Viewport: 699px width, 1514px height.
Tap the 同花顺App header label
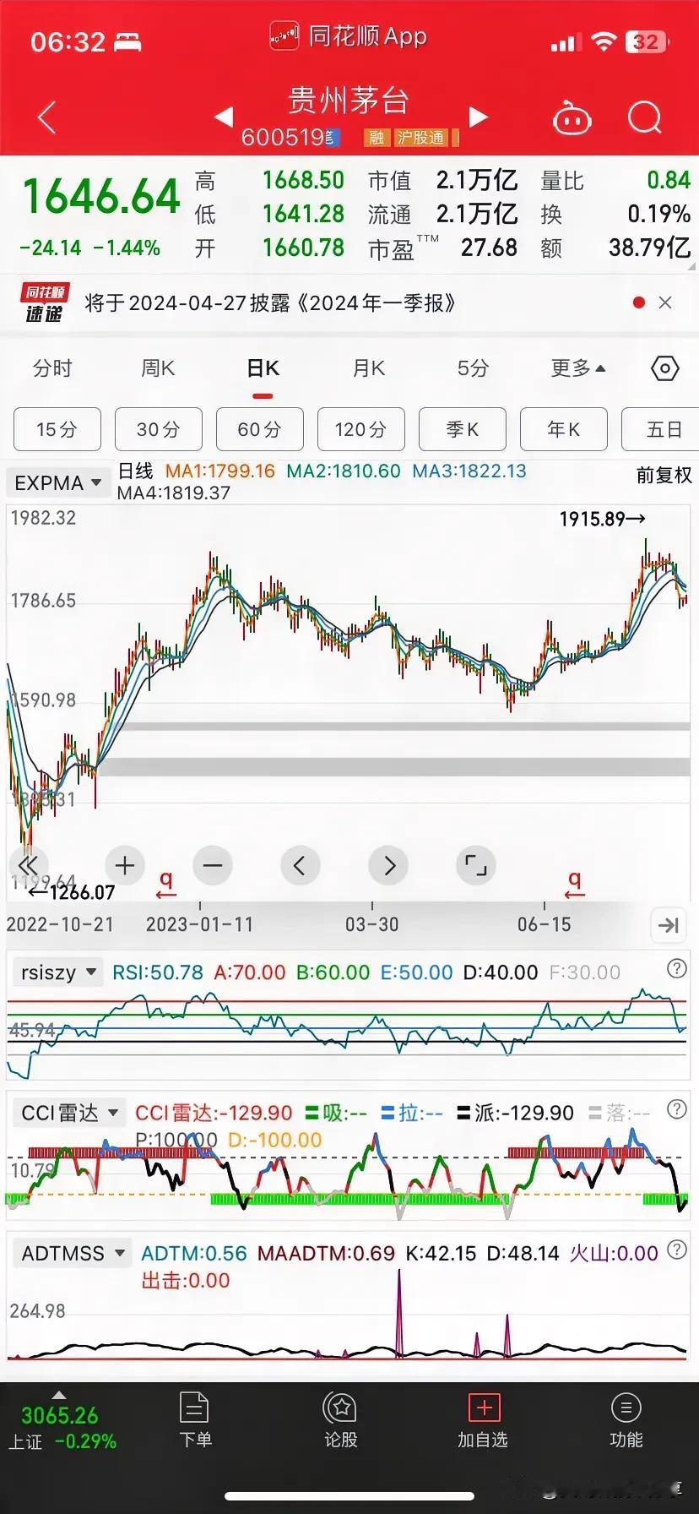pos(368,36)
